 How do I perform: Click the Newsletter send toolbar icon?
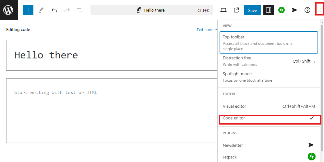[294, 10]
